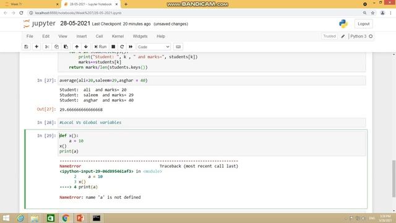This screenshot has width=396, height=223.
Task: Open the File menu
Action: pyautogui.click(x=30, y=37)
